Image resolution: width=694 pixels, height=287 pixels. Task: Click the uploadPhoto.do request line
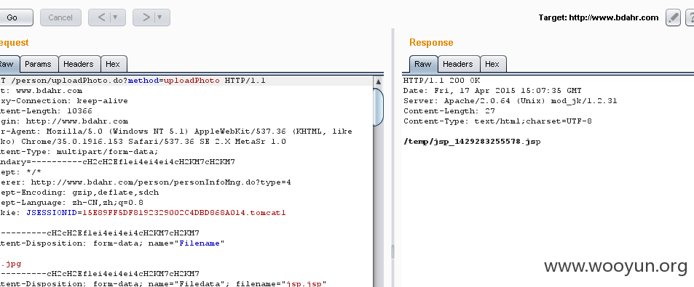point(133,81)
